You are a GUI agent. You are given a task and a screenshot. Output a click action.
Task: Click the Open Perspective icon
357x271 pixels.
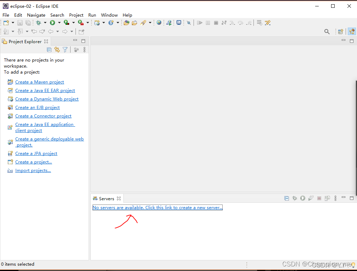(x=341, y=31)
